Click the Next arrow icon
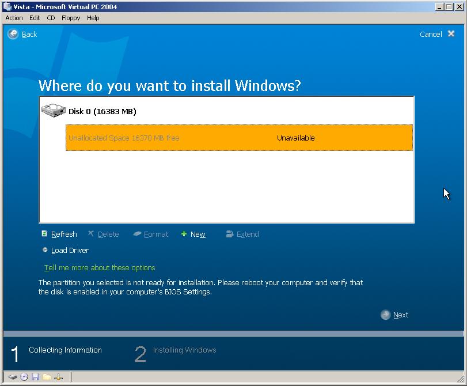Screen dimensions: 467x386 [385, 315]
